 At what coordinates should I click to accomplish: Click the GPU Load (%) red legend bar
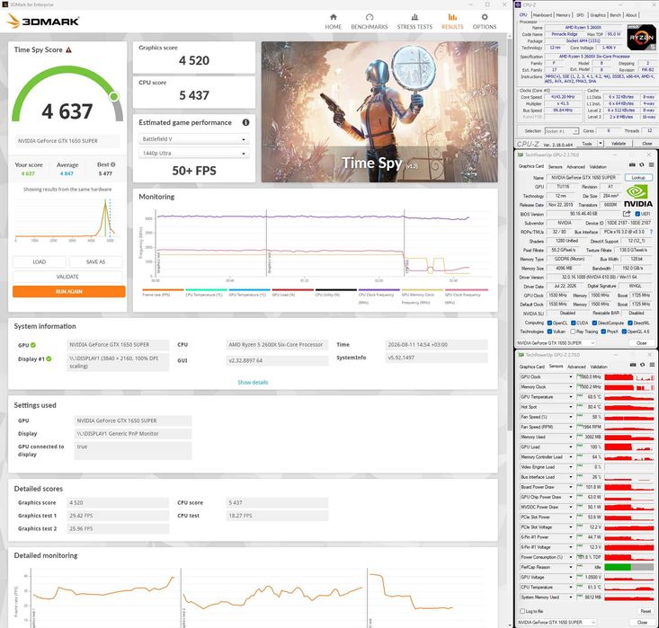[x=292, y=290]
